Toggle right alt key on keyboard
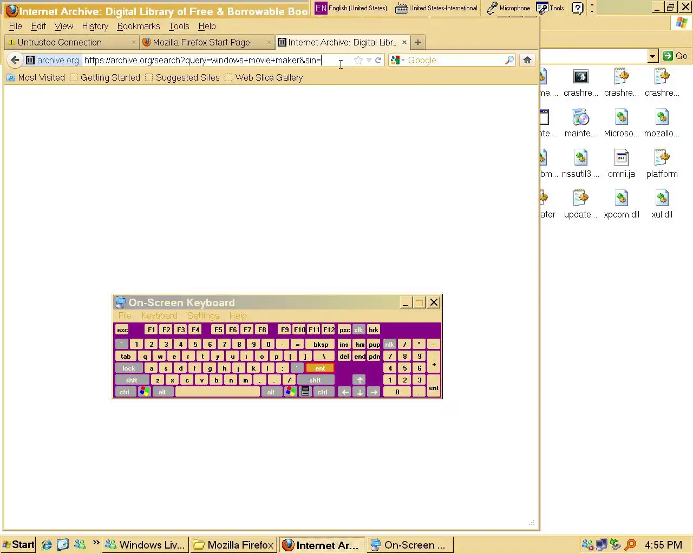Screen dimensions: 693x554 pos(271,392)
